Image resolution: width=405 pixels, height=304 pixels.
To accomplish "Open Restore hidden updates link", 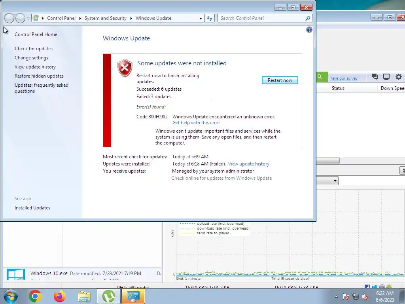I will pos(39,76).
